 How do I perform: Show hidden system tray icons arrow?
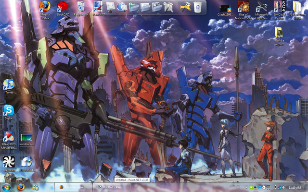coord(246,188)
